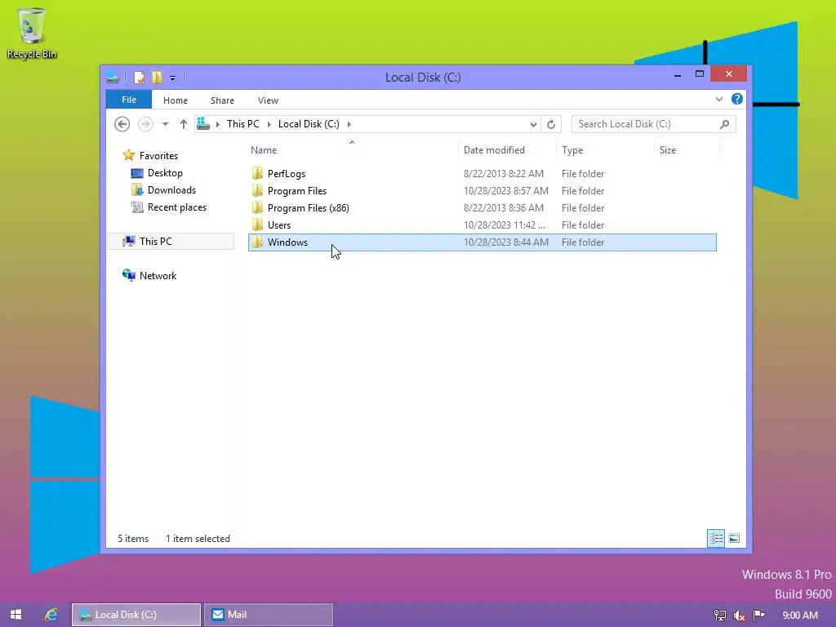Open the Recycle Bin desktop icon
This screenshot has height=627, width=836.
32,33
